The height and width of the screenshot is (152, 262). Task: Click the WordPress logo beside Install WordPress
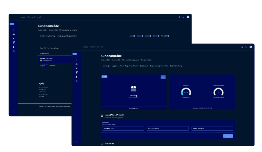[x=102, y=116]
